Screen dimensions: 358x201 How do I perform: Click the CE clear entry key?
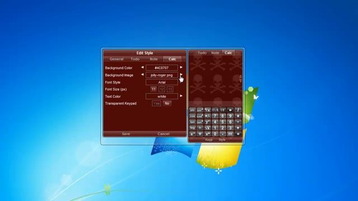[223, 110]
